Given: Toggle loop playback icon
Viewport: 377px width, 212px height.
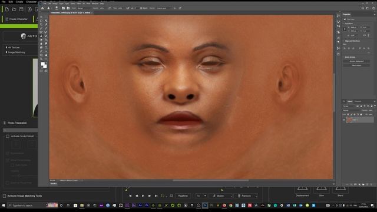Looking at the screenshot, I should coord(163,196).
